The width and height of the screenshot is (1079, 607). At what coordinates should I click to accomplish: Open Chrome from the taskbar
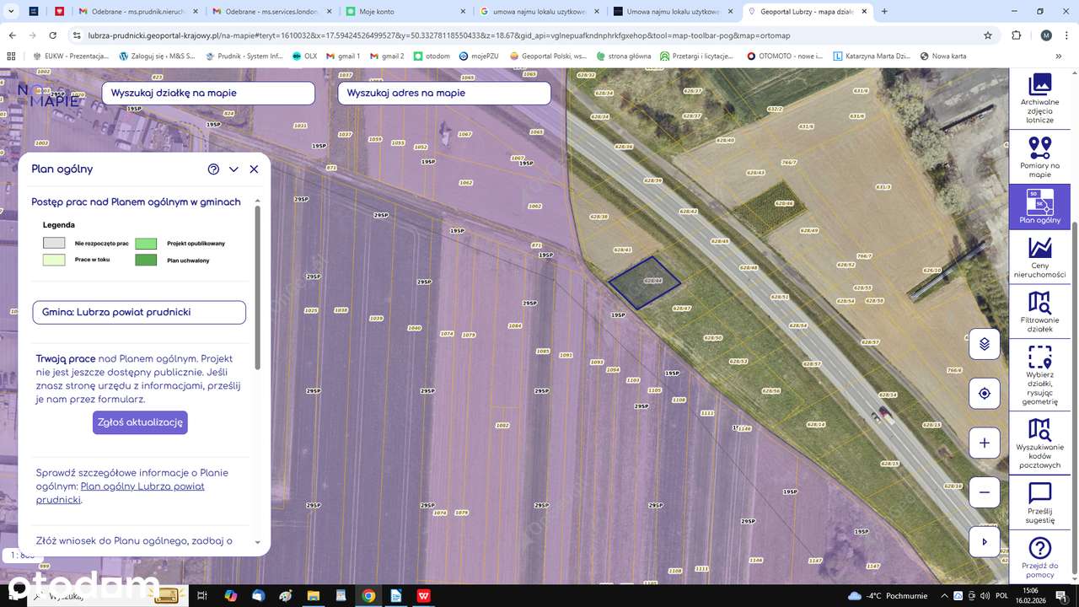(368, 595)
